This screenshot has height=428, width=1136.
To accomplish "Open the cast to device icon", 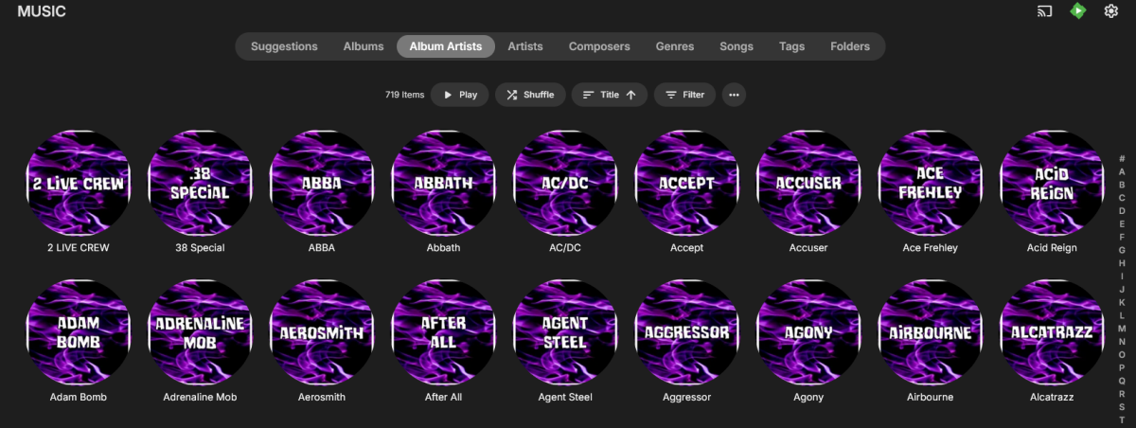I will [x=1045, y=11].
